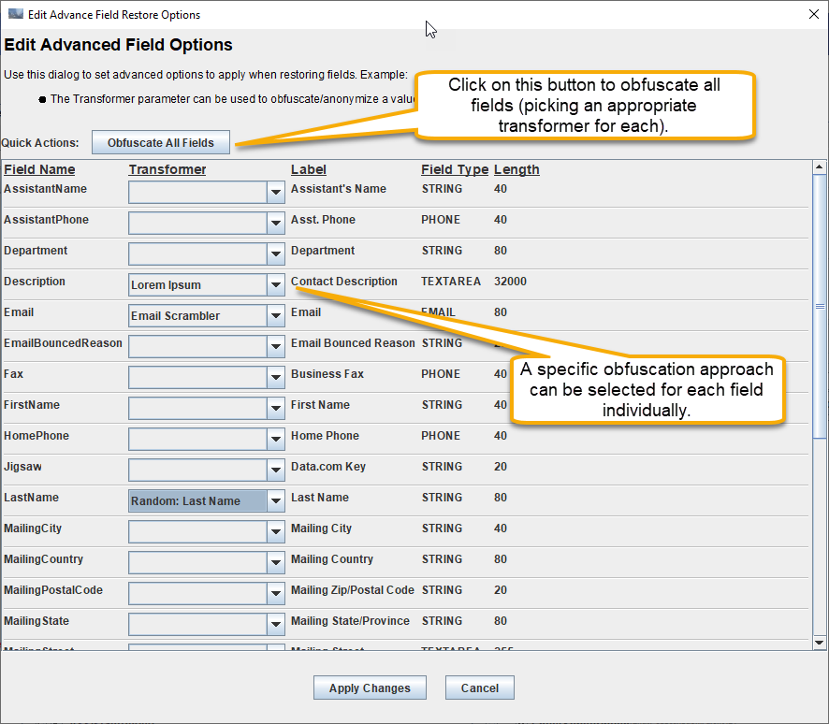Click the Length column header
Viewport: 829px width, 724px height.
[x=516, y=169]
